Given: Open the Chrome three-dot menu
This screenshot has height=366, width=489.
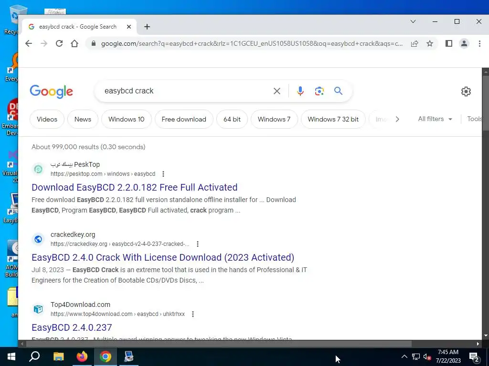Looking at the screenshot, I should 479,43.
